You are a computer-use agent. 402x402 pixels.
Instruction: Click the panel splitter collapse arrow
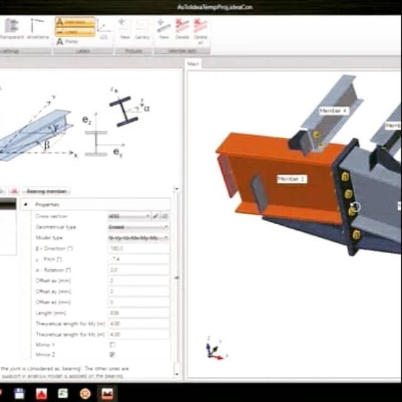[x=177, y=278]
